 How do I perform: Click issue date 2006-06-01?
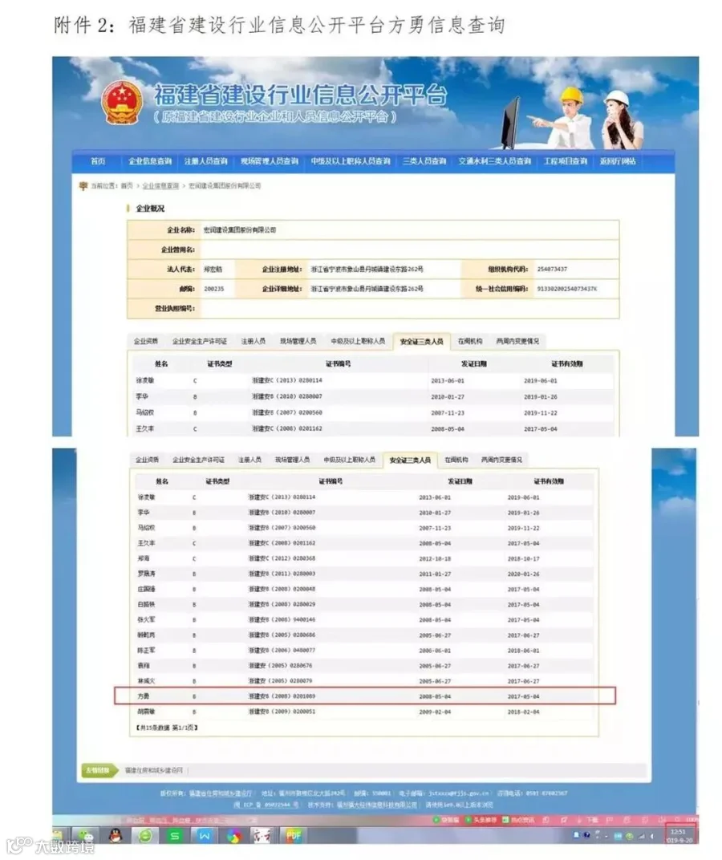pyautogui.click(x=435, y=651)
